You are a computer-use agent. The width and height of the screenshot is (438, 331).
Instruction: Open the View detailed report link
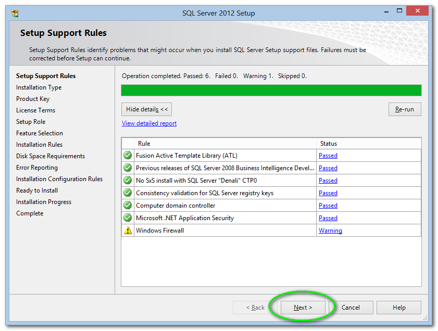[x=149, y=123]
